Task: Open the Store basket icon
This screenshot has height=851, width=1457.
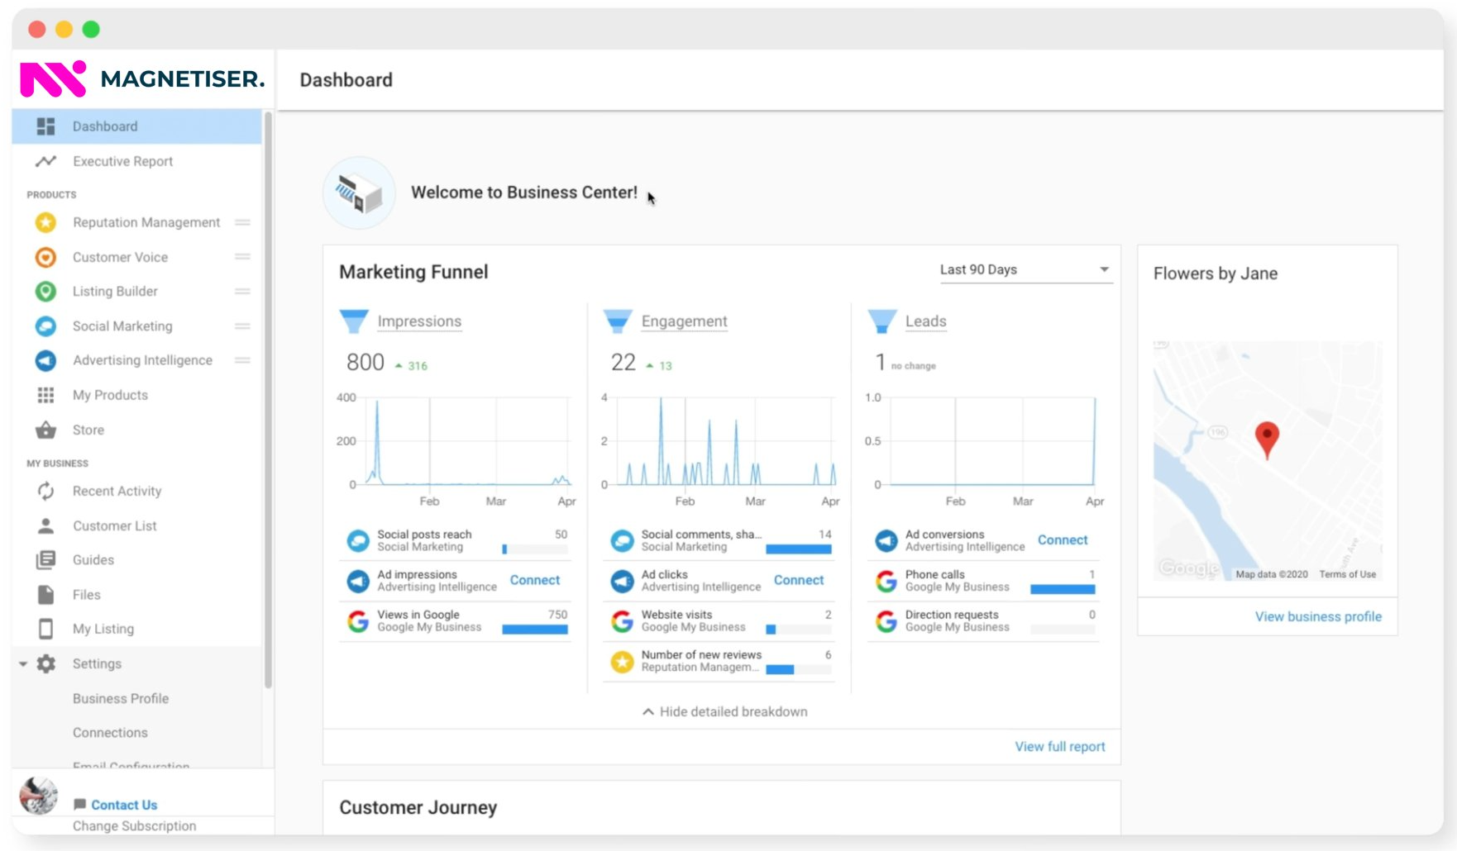Action: [45, 430]
